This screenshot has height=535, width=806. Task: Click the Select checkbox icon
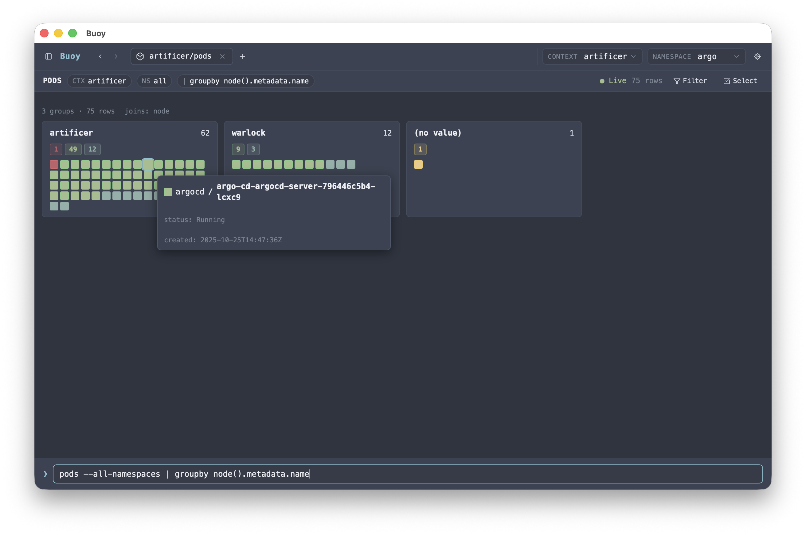pyautogui.click(x=727, y=81)
